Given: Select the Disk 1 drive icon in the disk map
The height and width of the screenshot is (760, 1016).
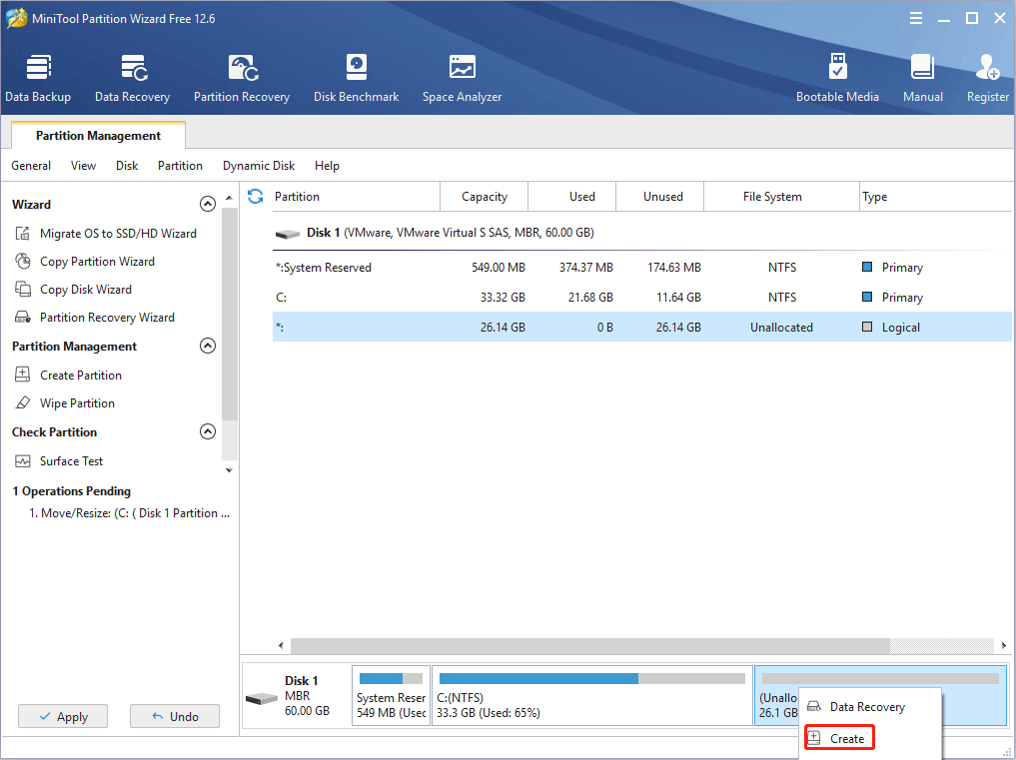Looking at the screenshot, I should click(262, 699).
